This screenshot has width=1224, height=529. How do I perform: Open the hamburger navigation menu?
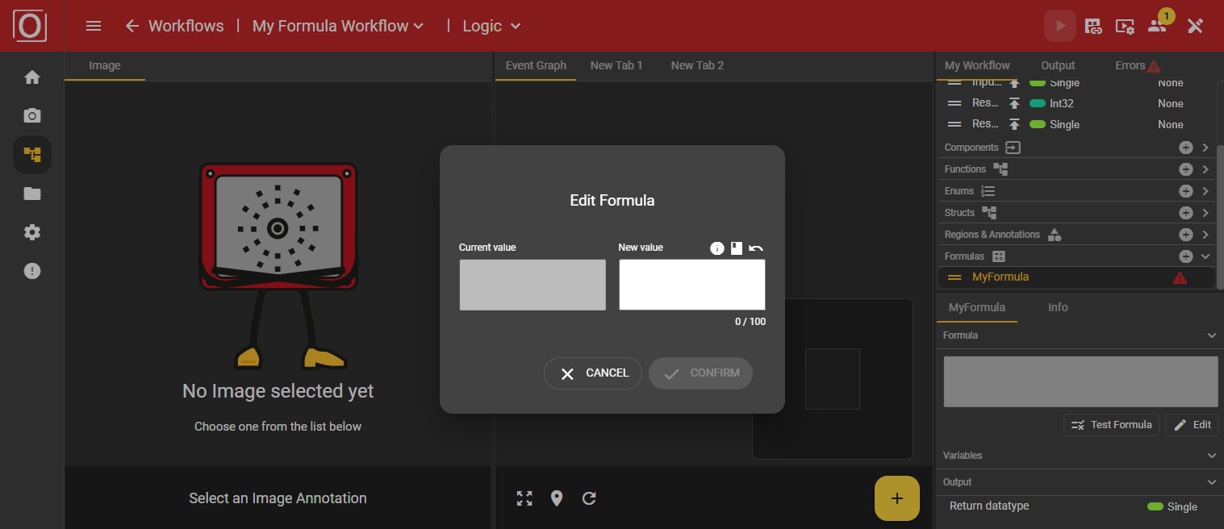tap(93, 25)
